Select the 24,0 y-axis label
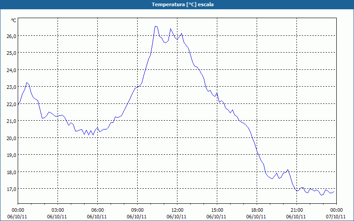This screenshot has height=221, width=354. [12, 70]
